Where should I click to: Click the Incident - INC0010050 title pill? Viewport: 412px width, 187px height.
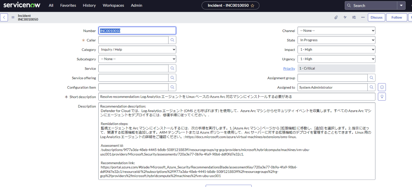coord(230,6)
